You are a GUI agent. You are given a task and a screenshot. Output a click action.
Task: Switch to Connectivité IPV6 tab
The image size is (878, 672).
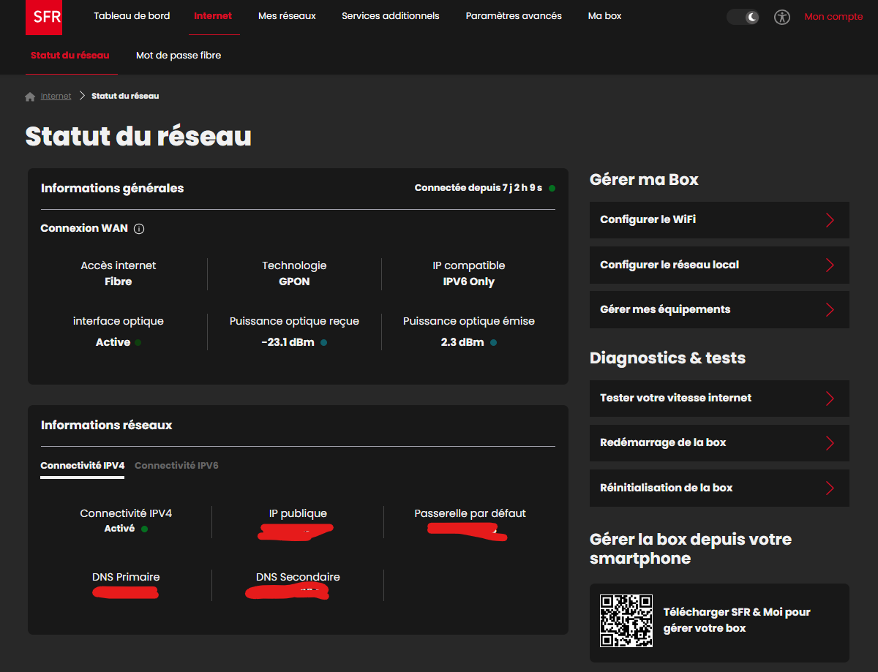point(176,466)
